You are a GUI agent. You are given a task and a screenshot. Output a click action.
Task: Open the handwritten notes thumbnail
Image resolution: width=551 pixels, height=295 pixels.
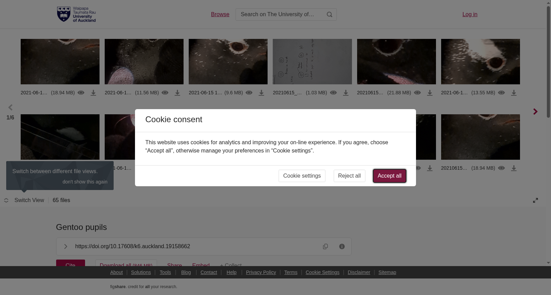[x=312, y=62]
